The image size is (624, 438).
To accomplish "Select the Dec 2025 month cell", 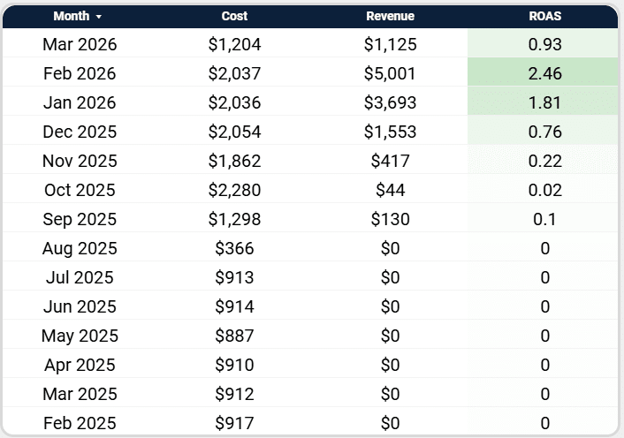I will [x=80, y=132].
